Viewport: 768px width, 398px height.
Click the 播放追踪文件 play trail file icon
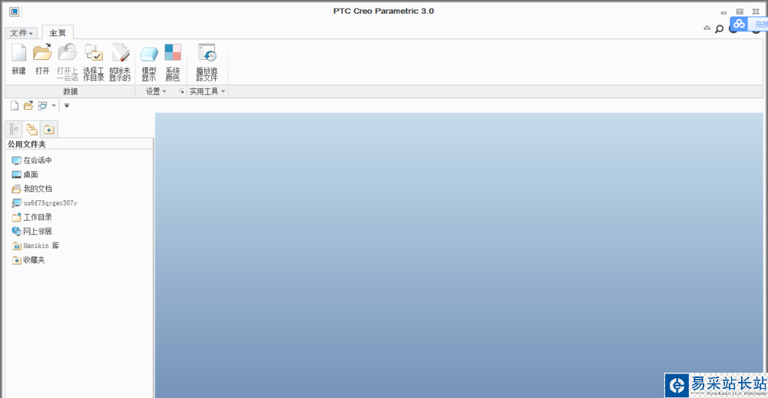tap(207, 61)
